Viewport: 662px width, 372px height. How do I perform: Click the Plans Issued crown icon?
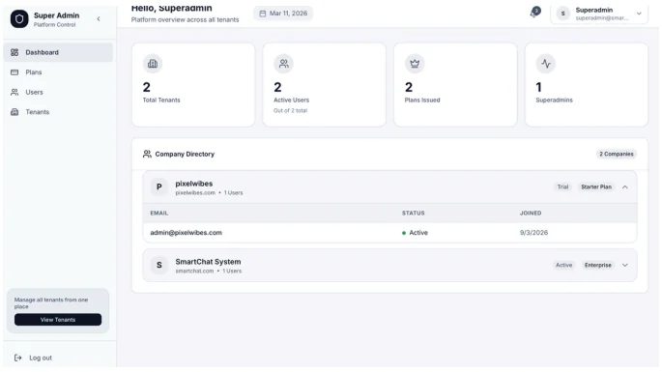(x=415, y=64)
